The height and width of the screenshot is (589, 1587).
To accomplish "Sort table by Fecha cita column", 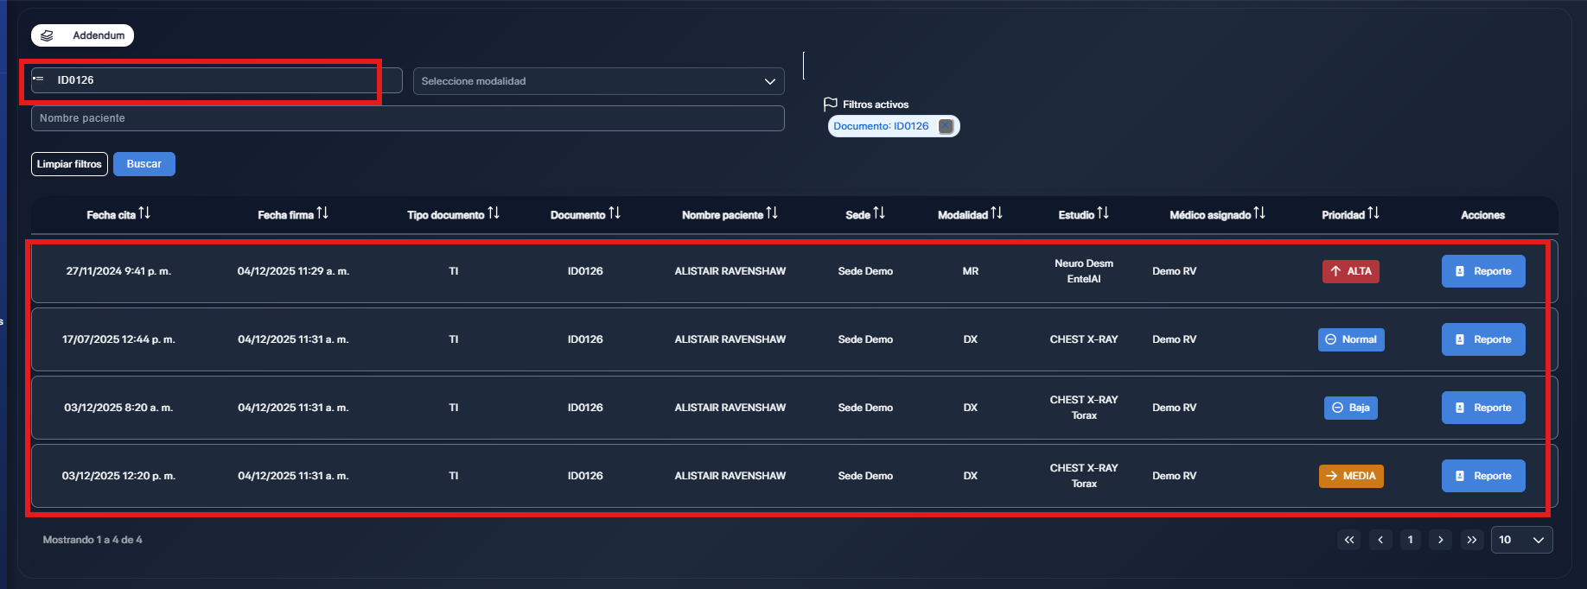I will 144,213.
